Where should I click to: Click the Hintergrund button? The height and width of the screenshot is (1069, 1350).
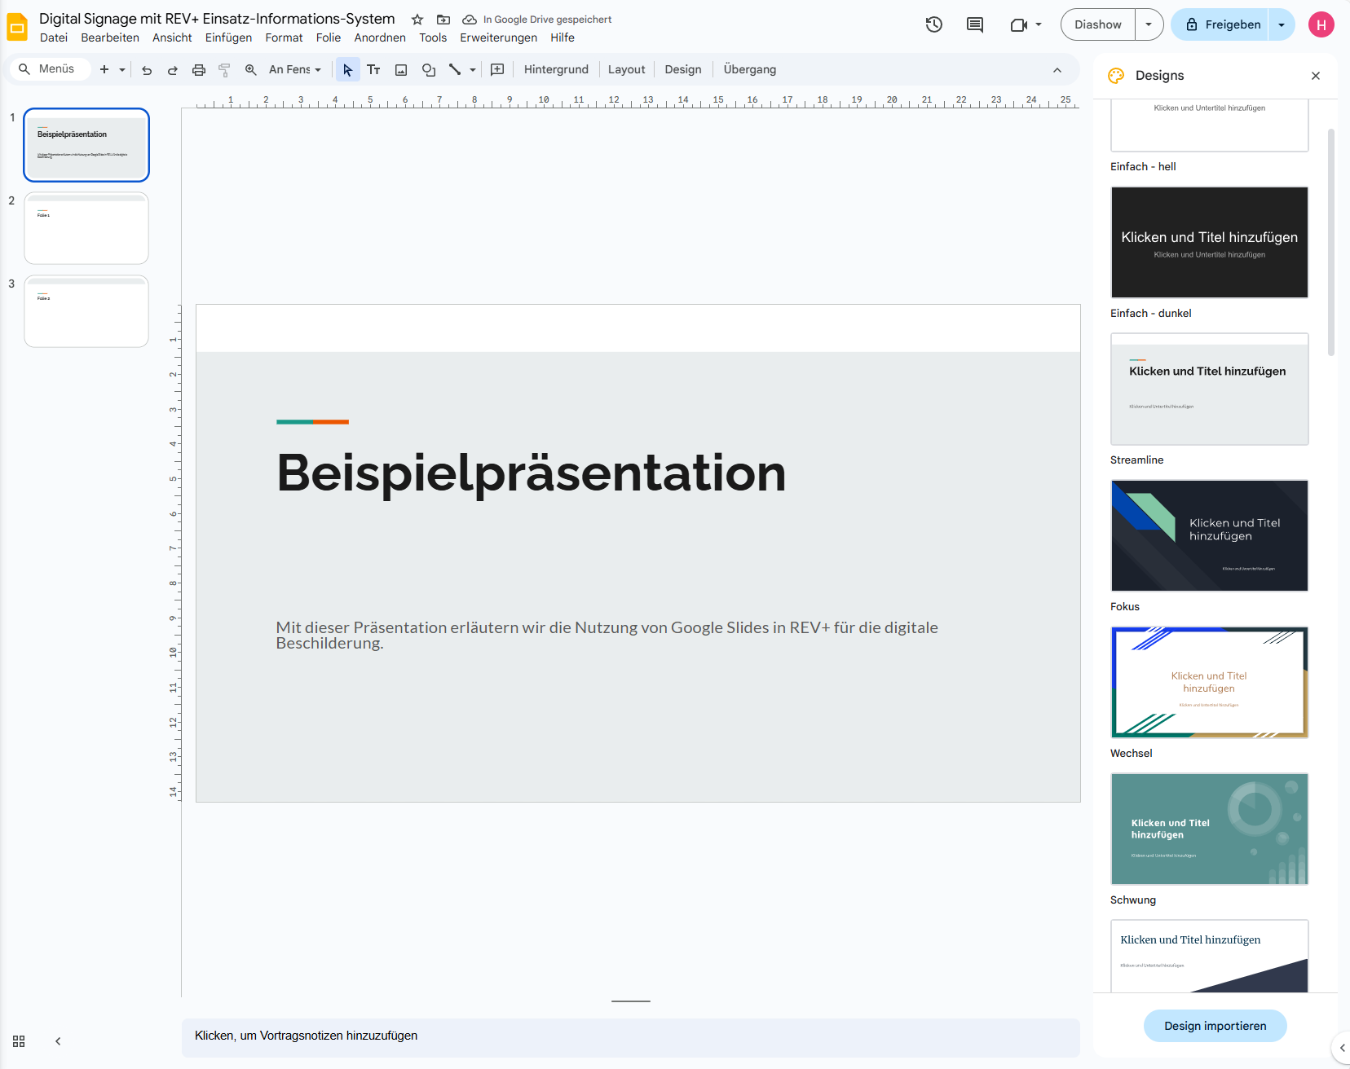(x=556, y=70)
